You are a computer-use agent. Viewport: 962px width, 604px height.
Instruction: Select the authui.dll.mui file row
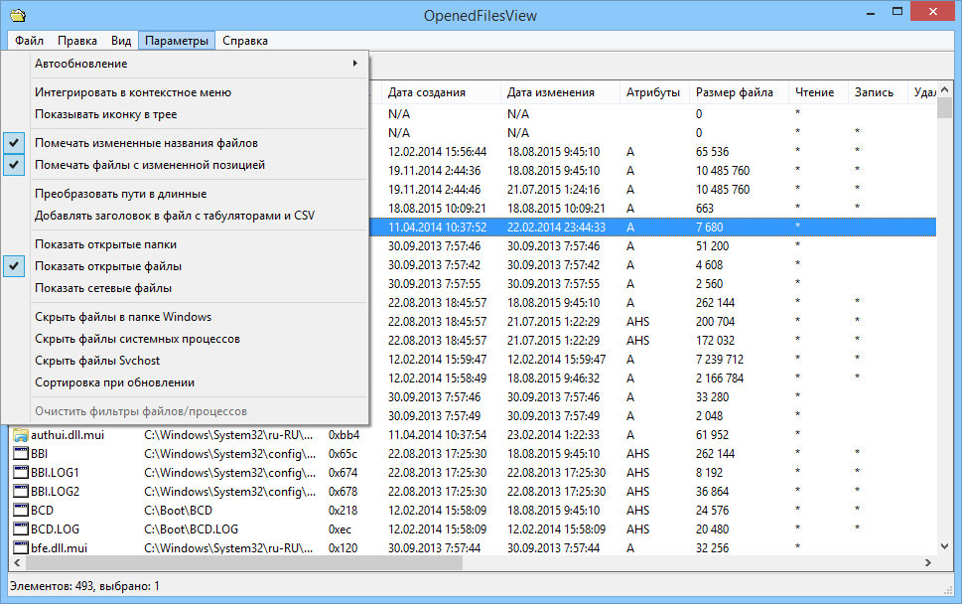(473, 435)
